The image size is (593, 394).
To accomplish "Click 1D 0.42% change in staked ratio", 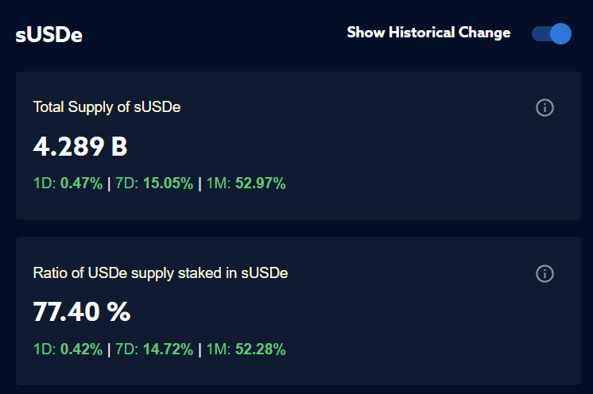I will (x=81, y=349).
